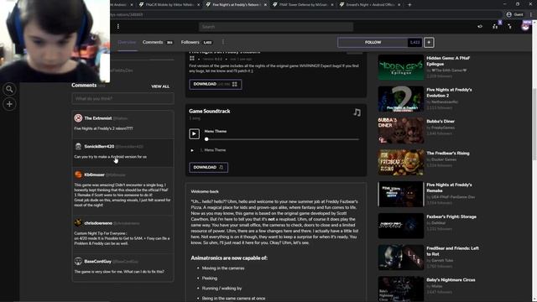Click BaseCordGuy username link
Viewport: 537px width, 302px height.
point(97,262)
